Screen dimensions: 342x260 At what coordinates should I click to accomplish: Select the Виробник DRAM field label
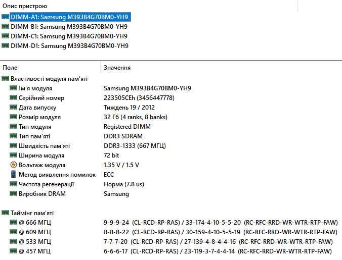pos(42,194)
